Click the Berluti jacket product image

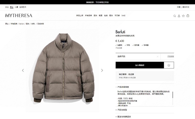(x=64, y=68)
